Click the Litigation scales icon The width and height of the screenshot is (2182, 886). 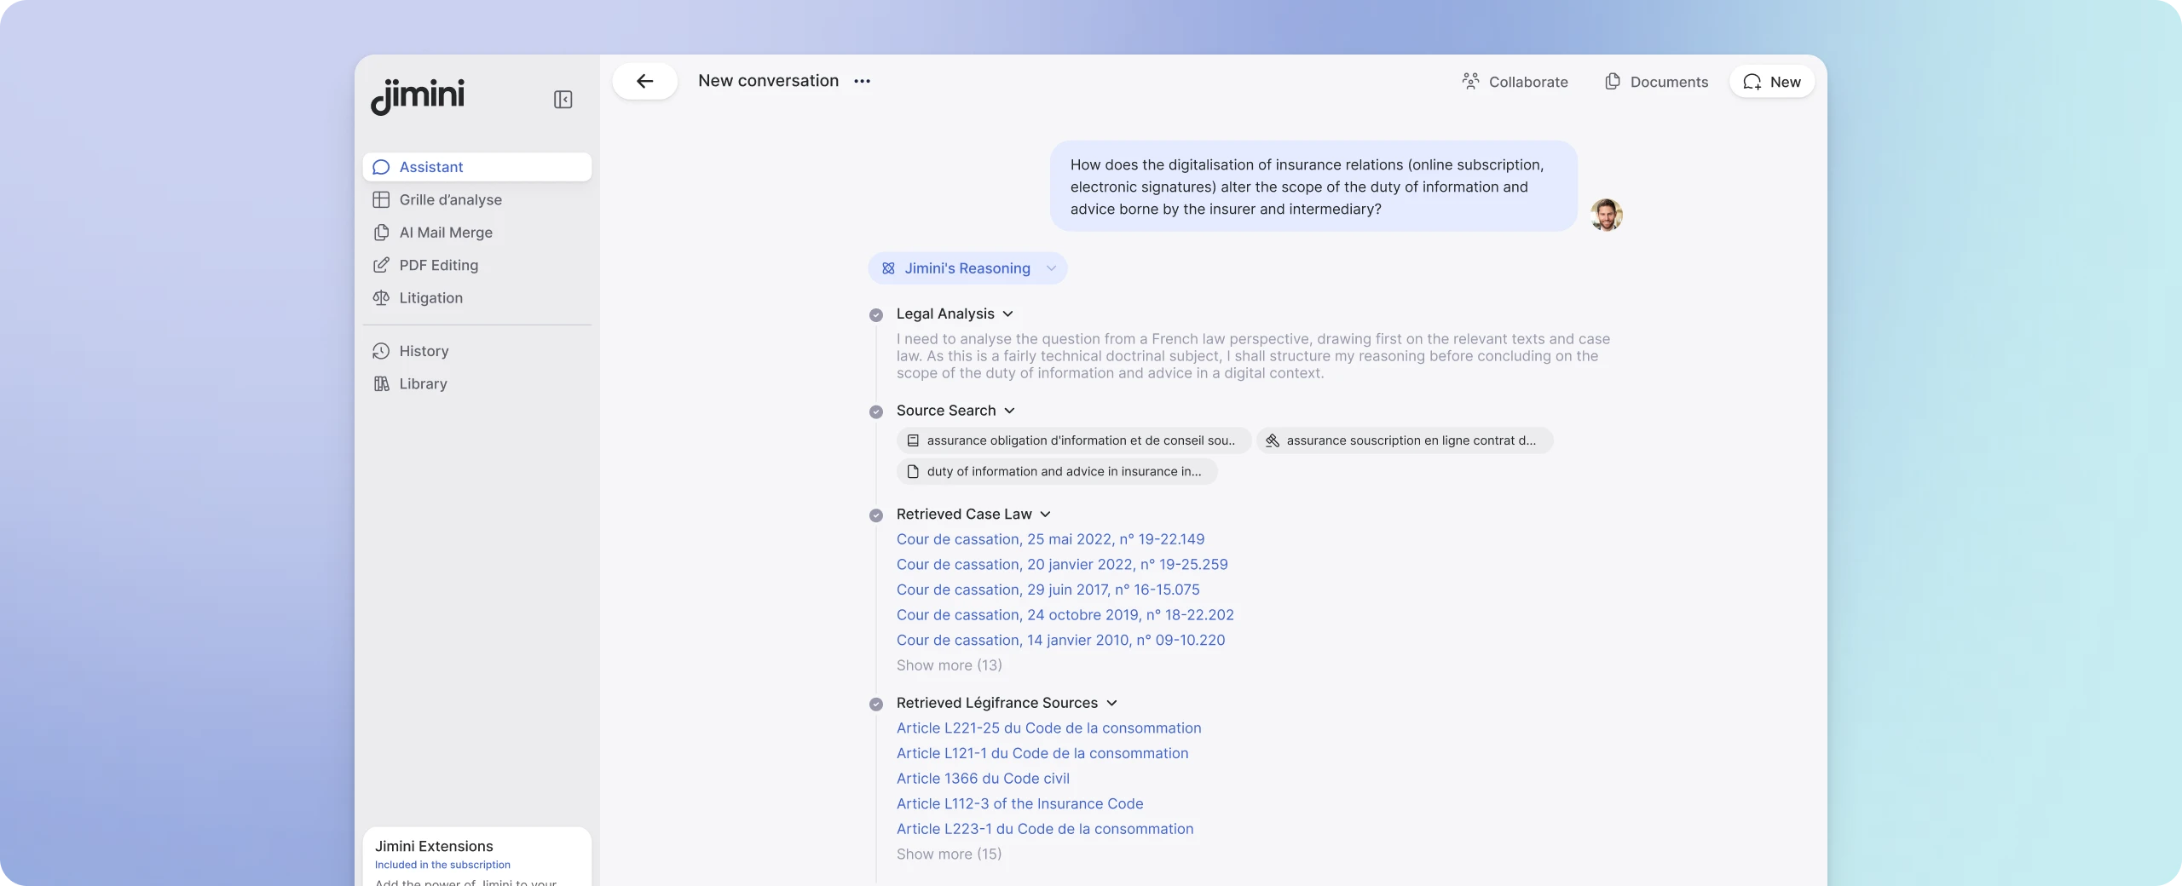click(381, 298)
